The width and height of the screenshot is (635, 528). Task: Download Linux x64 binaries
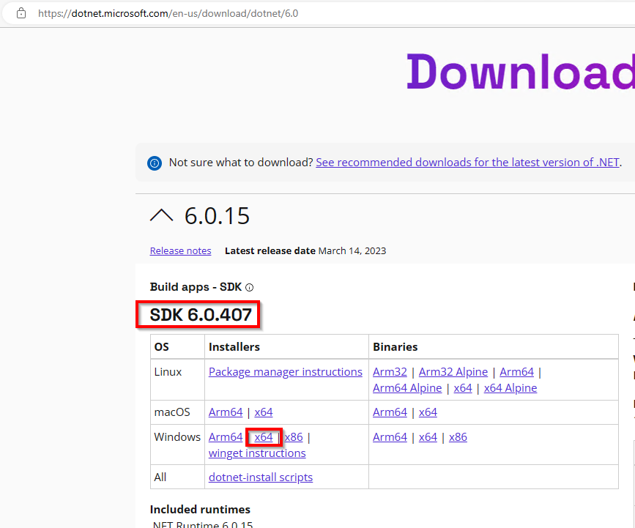463,388
